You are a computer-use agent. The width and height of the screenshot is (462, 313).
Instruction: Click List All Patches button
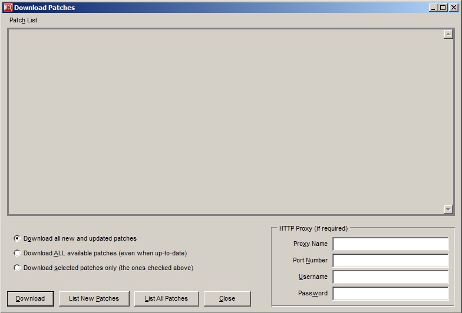pos(166,298)
